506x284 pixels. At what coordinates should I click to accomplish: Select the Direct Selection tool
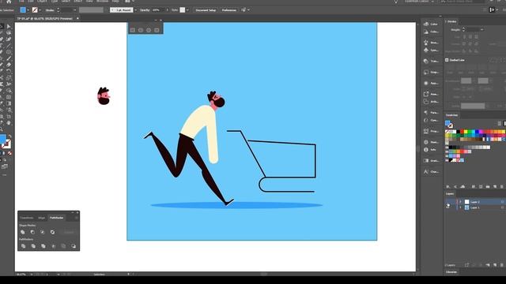[x=9, y=26]
